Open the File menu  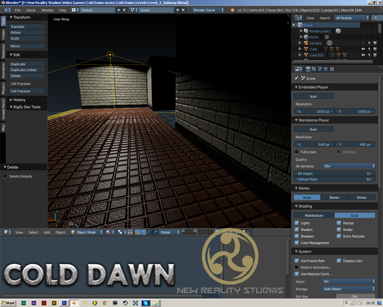[18, 10]
